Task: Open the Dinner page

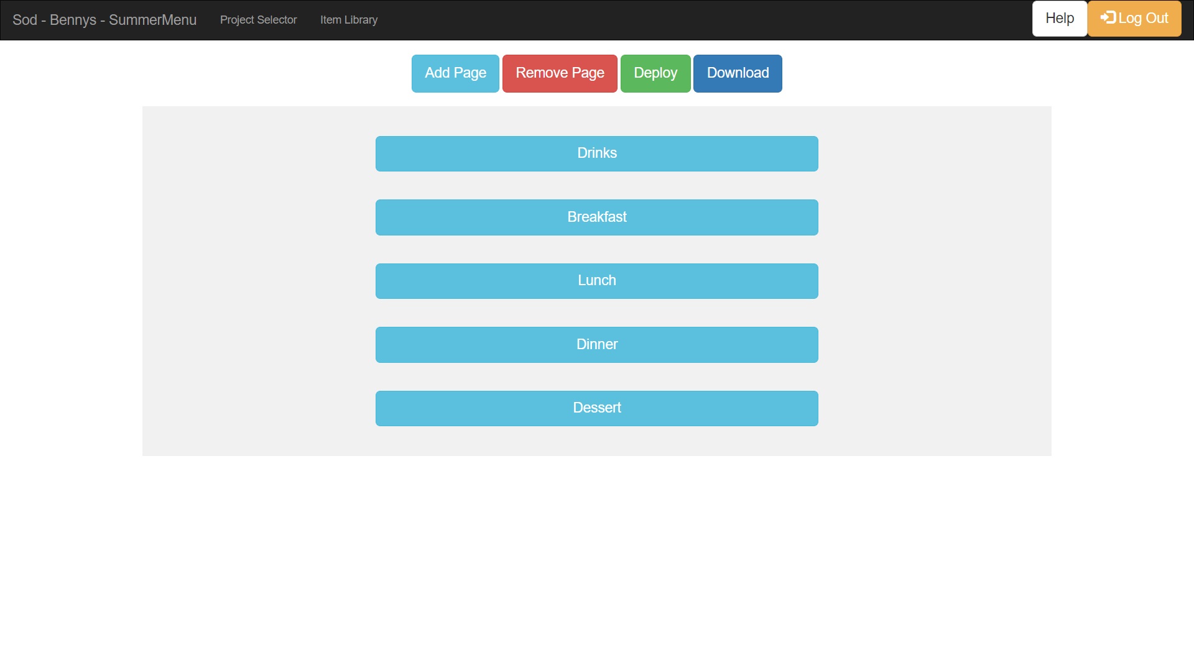Action: point(597,345)
